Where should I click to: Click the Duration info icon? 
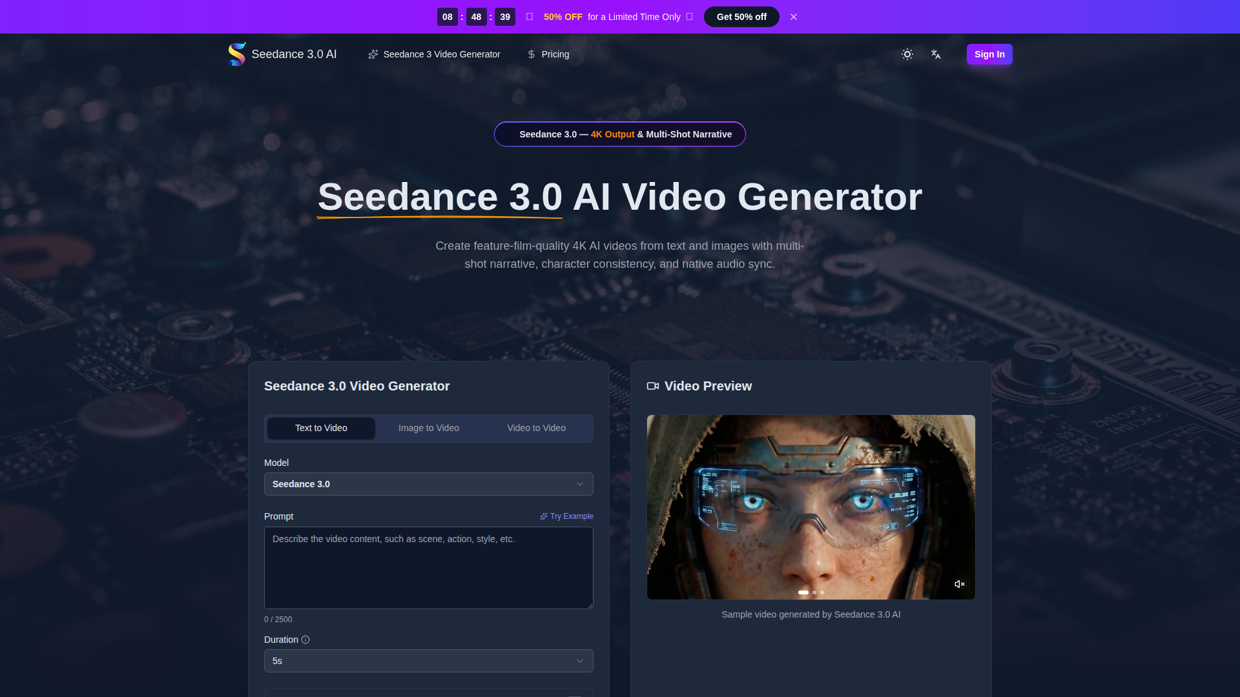click(305, 640)
